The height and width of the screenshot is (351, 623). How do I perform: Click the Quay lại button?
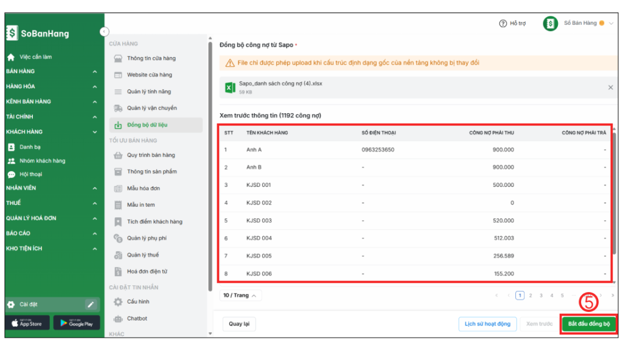click(239, 324)
